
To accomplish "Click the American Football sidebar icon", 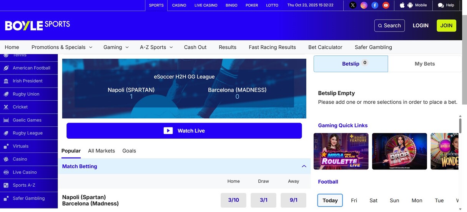I will click(6, 68).
